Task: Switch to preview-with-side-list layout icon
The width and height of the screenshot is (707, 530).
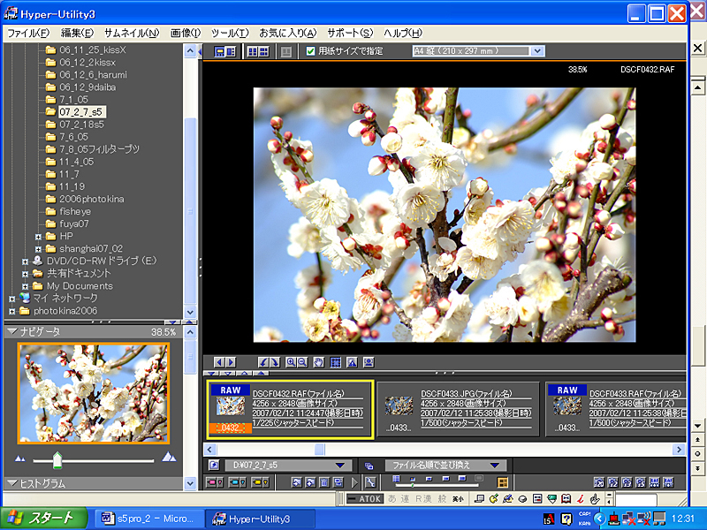Action: tap(231, 51)
